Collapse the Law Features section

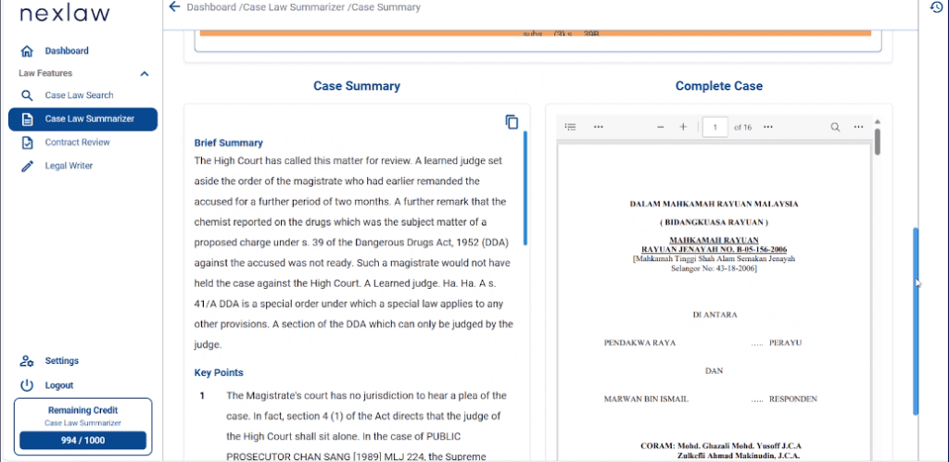tap(144, 74)
